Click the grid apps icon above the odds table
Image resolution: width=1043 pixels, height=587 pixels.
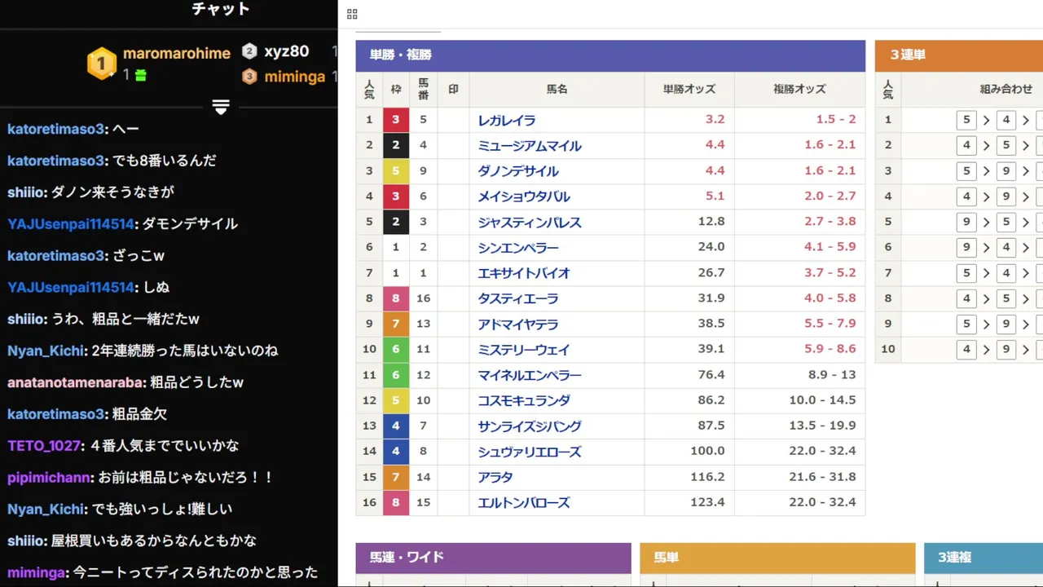click(x=352, y=14)
